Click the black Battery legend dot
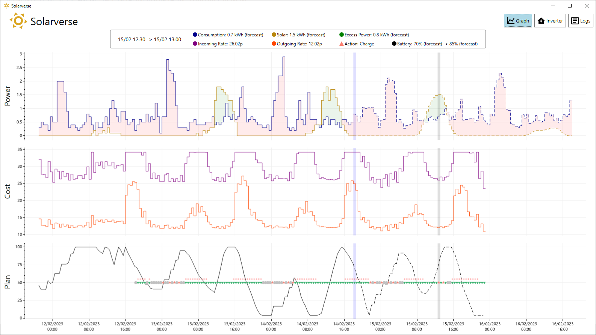Screen dimensions: 596x335 394,44
